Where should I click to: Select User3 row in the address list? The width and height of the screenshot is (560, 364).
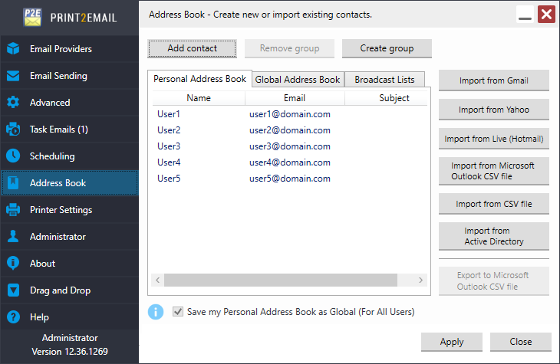click(x=169, y=146)
